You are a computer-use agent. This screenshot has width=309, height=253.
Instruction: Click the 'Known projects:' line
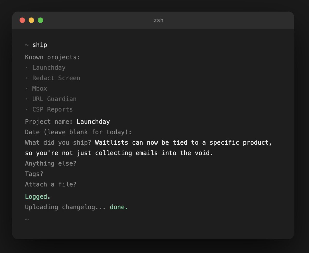point(53,57)
